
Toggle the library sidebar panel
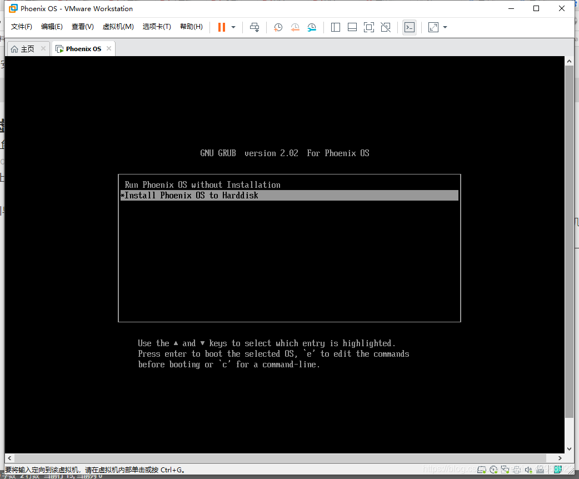pos(336,27)
